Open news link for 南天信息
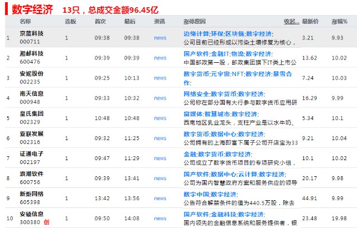Viewport: 357px width, 228px height. [160, 98]
